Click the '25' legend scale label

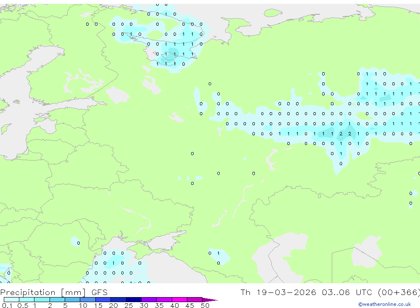(x=129, y=305)
